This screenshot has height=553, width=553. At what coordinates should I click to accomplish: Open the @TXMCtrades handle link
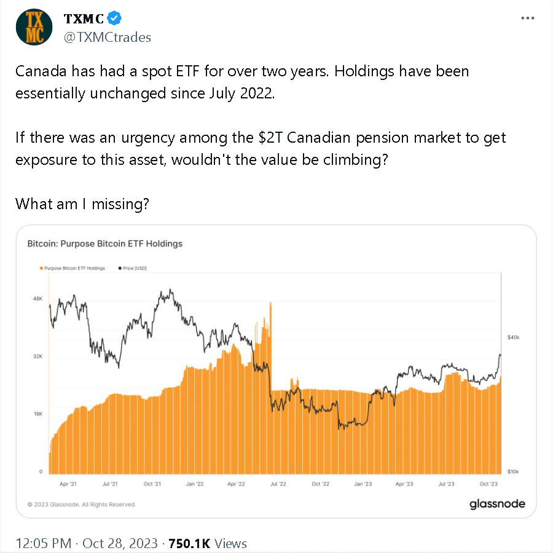pos(108,37)
